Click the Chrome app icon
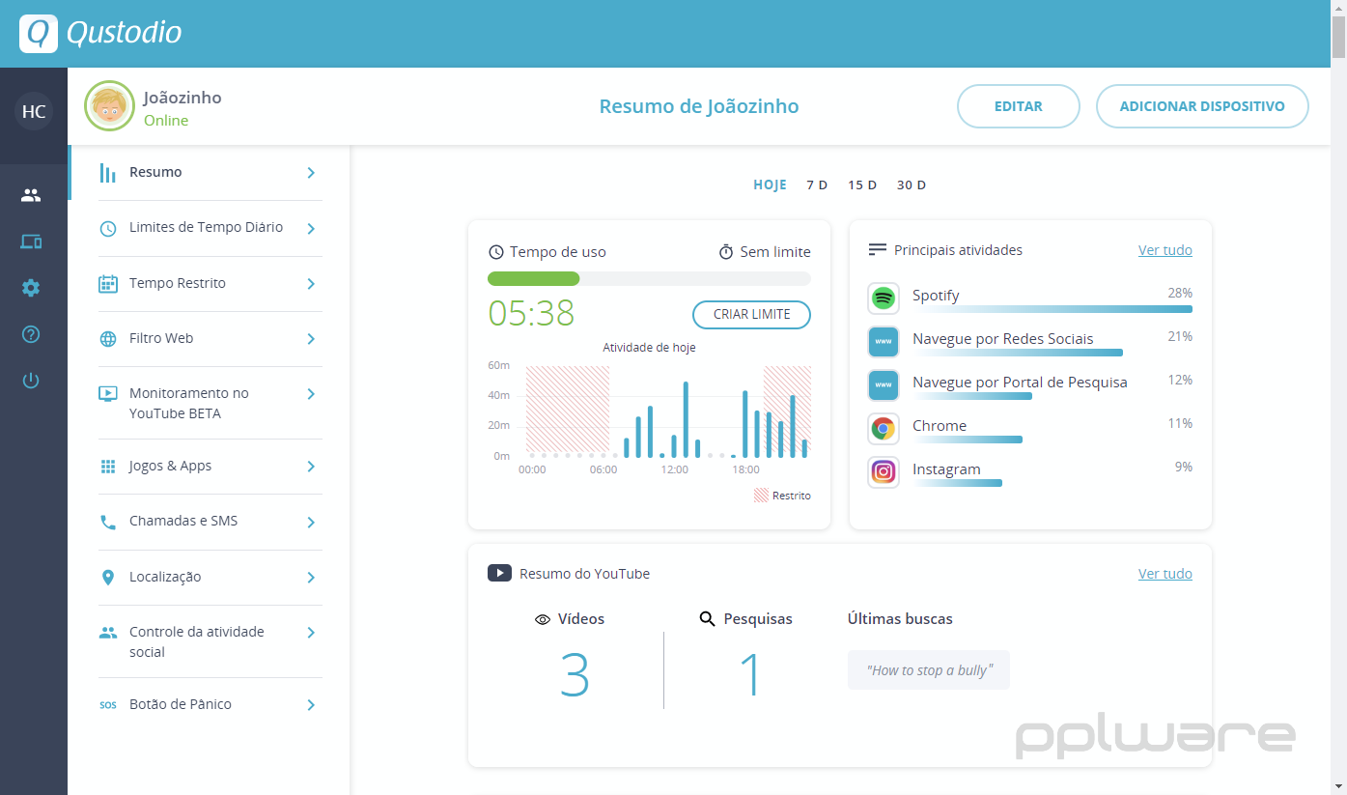The image size is (1347, 795). 883,428
